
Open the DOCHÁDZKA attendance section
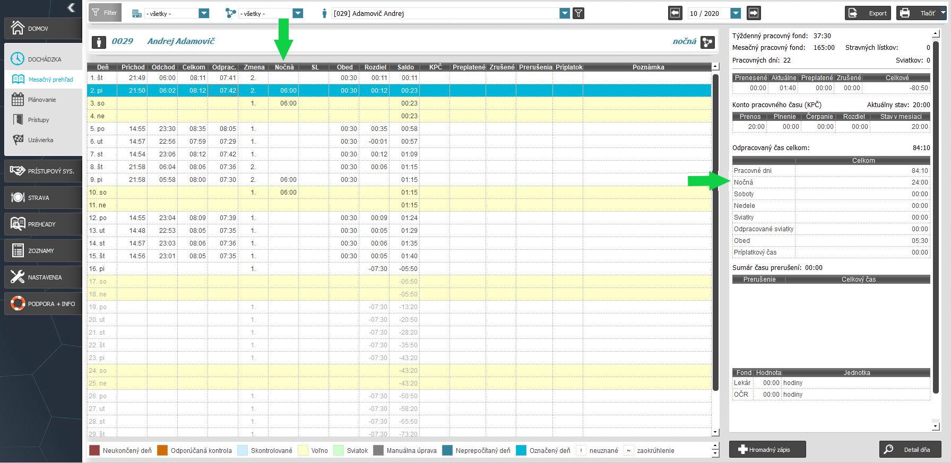43,59
